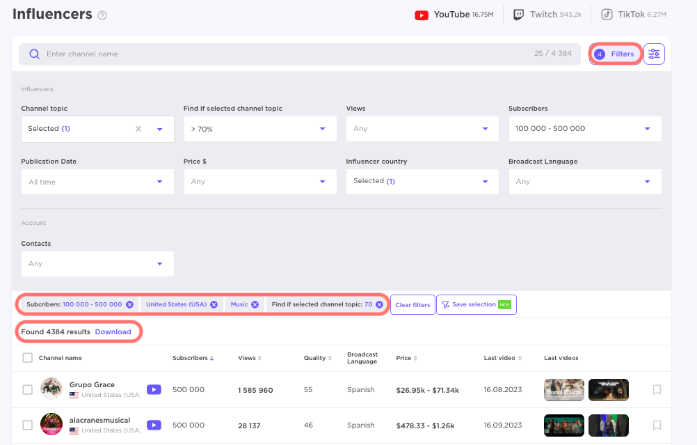Viewport: 697px width, 445px height.
Task: Remove the Music filter chip
Action: 255,304
